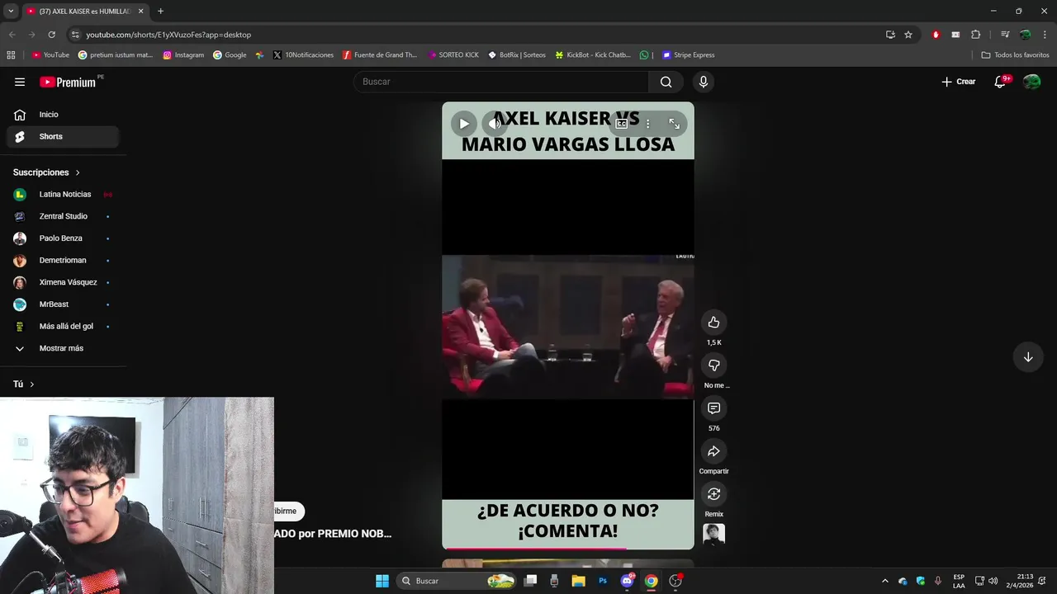Open the Shorts player more options menu
1057x594 pixels.
coord(648,124)
